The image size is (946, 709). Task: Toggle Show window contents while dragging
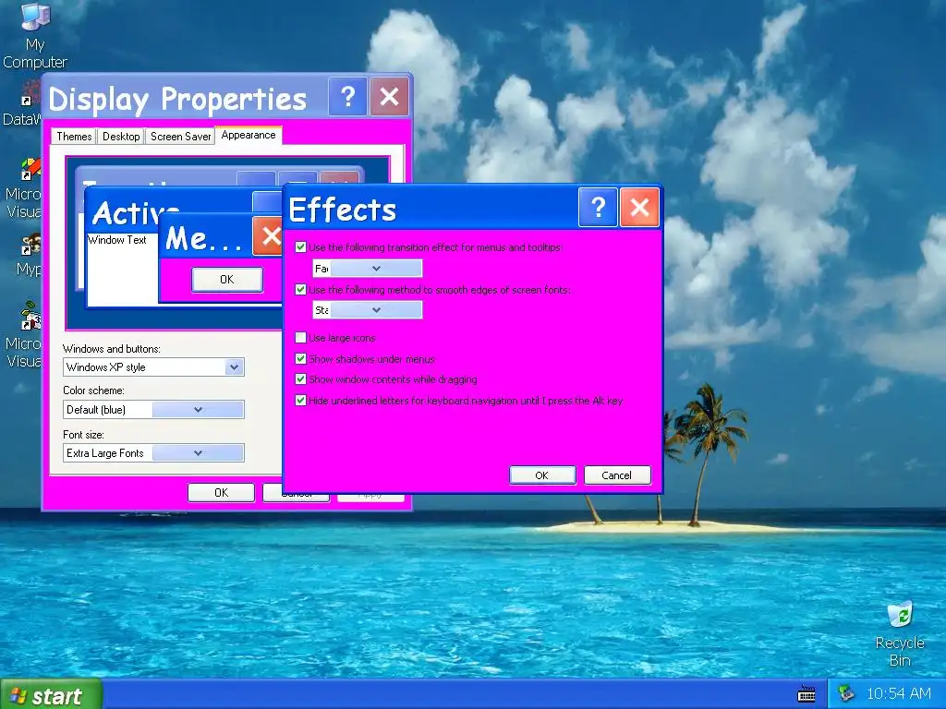(x=300, y=379)
